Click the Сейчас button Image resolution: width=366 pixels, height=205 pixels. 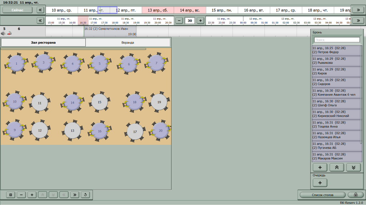point(18,10)
